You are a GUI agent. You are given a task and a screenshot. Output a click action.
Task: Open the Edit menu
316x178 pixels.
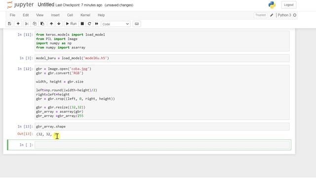[x=26, y=15]
